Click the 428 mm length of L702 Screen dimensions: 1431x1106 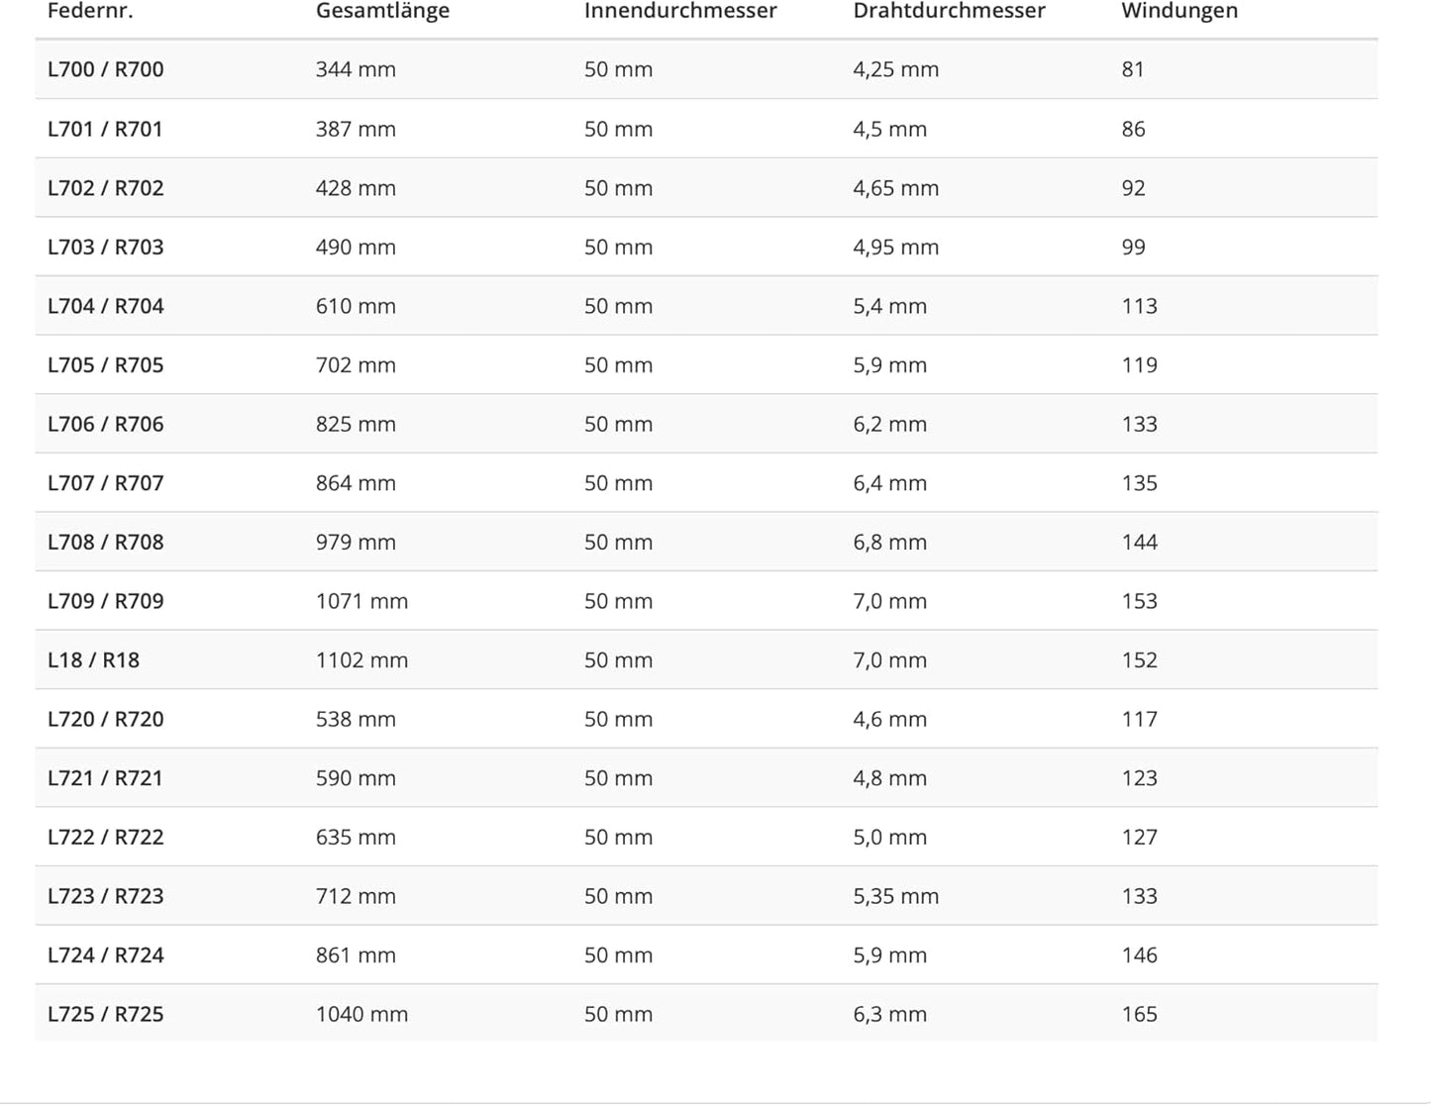coord(356,188)
